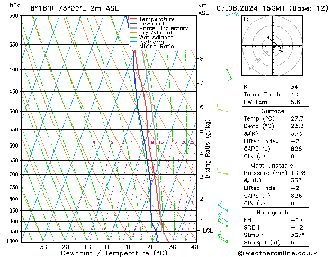Click the 'Totals Totals' row label
This screenshot has height=257, width=333.
point(262,94)
